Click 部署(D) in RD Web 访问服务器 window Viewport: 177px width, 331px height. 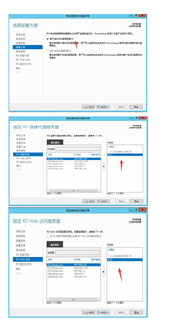121,313
